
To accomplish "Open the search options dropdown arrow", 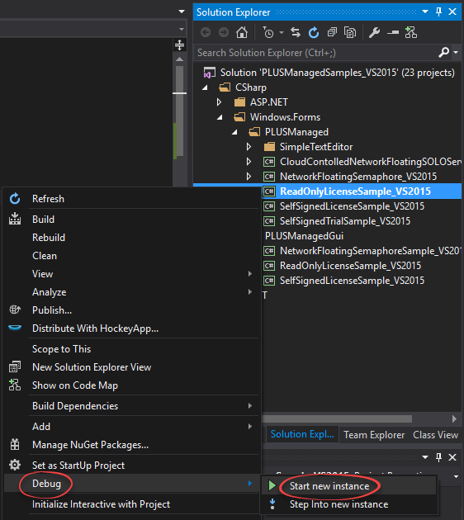I will (456, 52).
